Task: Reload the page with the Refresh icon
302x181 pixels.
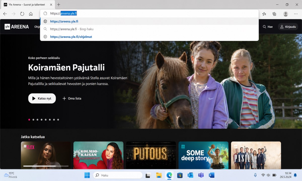Action: 22,14
